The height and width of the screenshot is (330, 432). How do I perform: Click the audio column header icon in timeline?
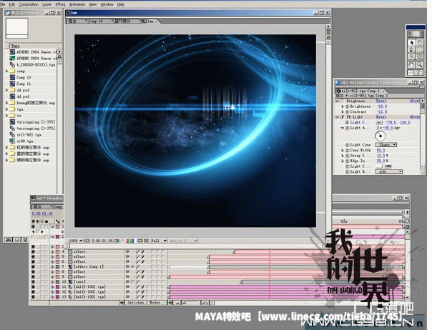pyautogui.click(x=38, y=221)
